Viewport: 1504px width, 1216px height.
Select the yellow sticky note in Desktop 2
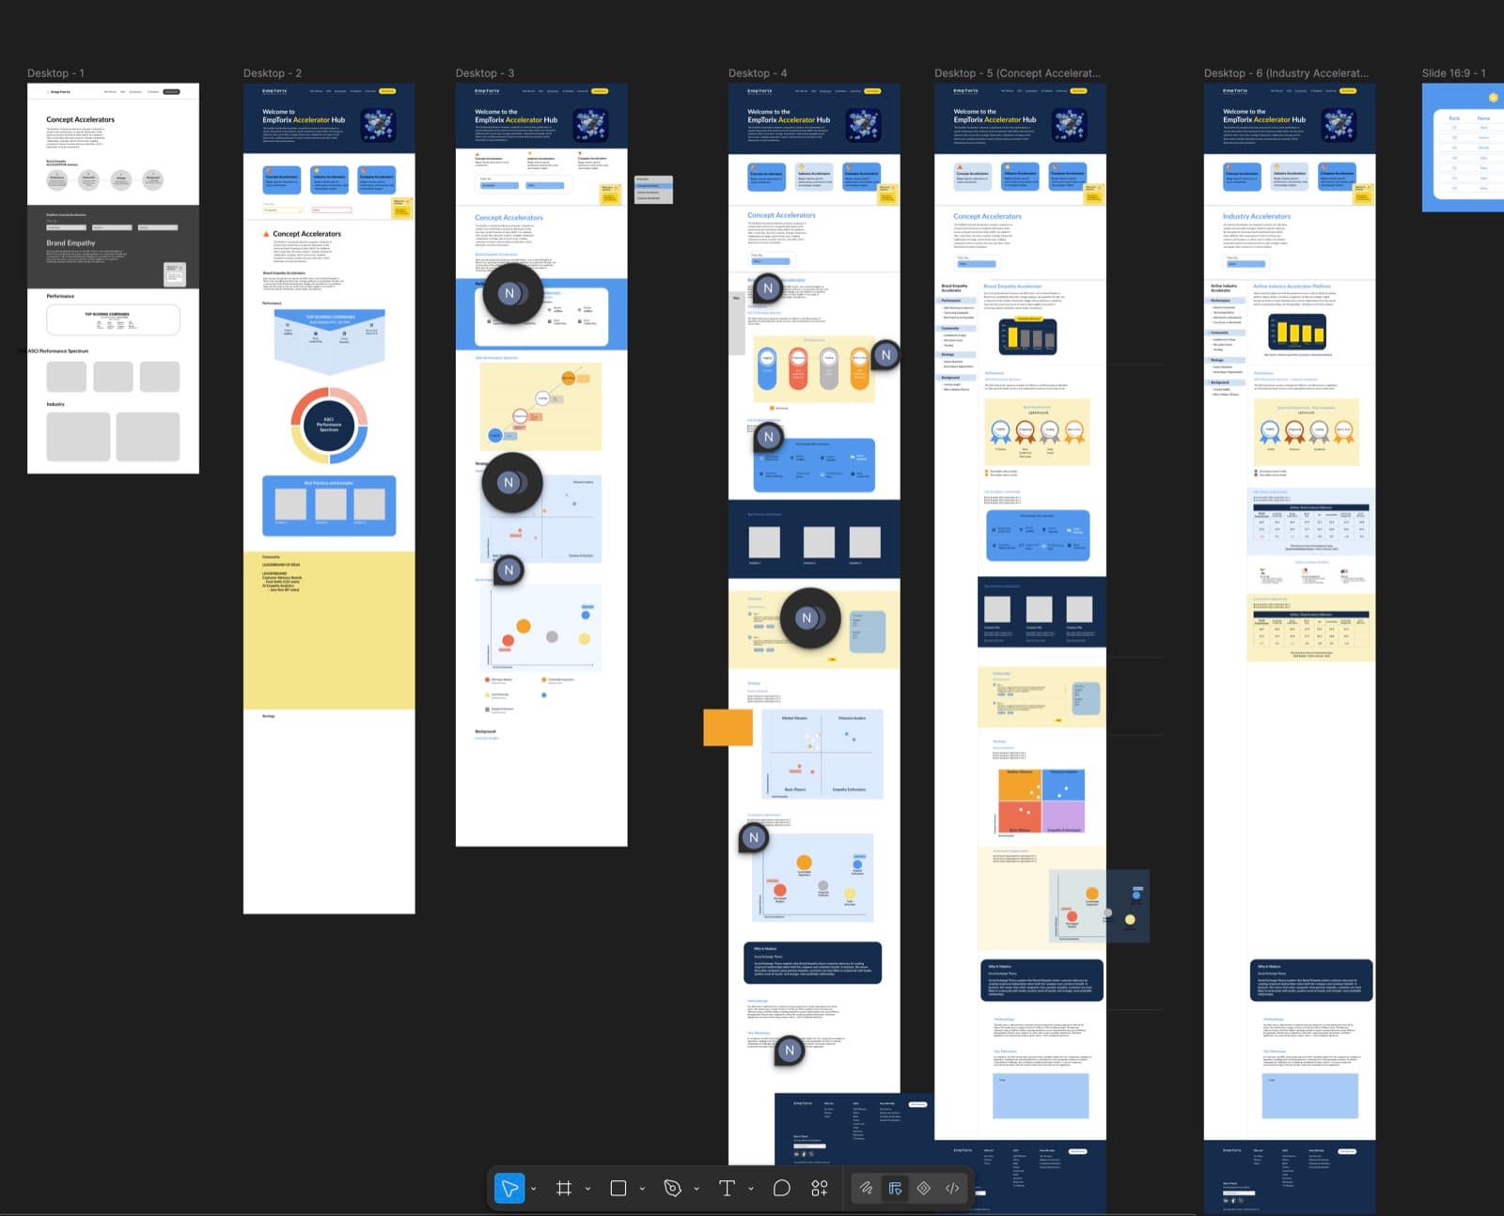(401, 207)
